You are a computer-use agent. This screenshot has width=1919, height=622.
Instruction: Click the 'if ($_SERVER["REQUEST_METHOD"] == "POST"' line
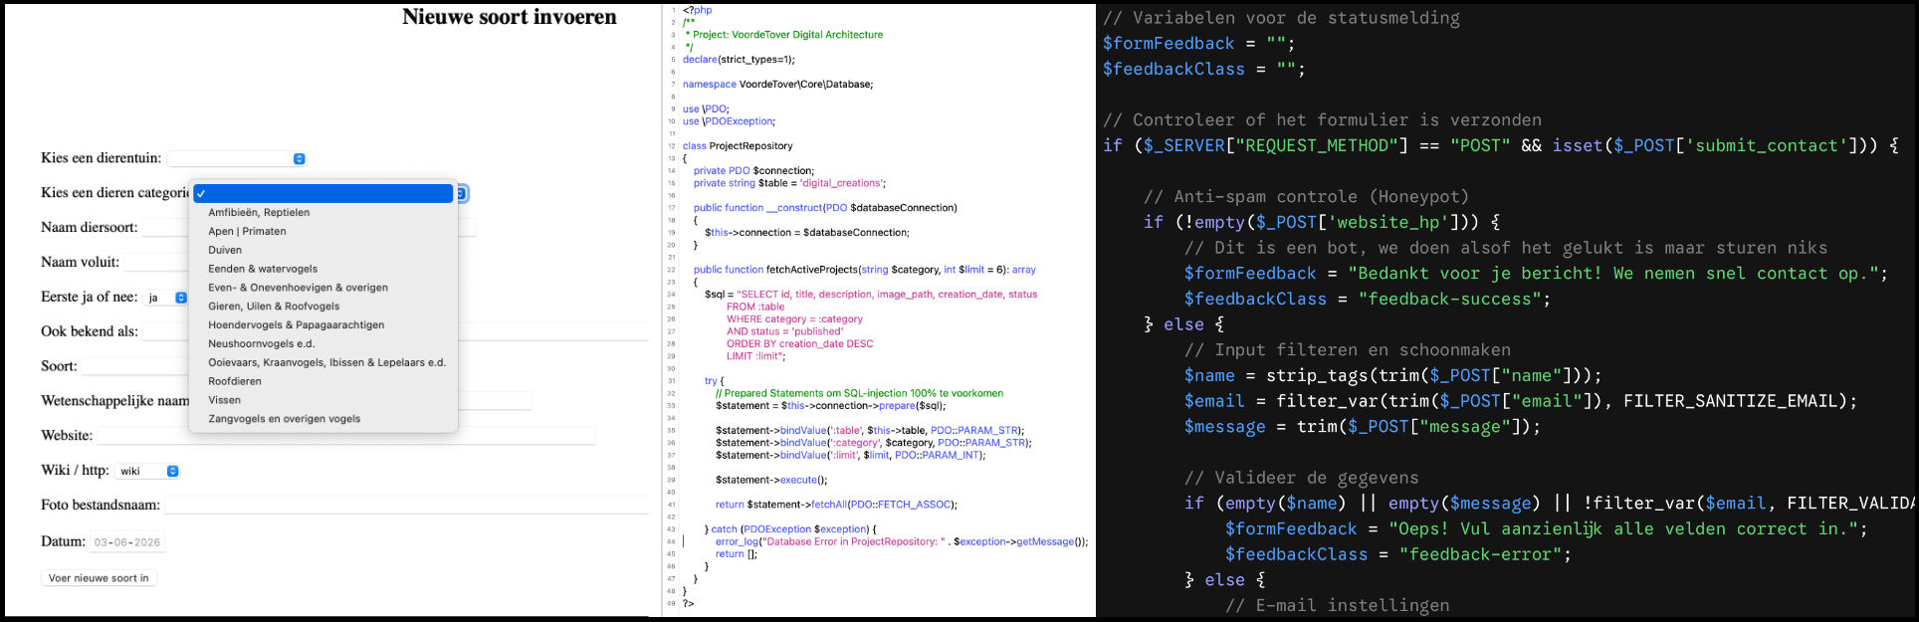(1501, 145)
